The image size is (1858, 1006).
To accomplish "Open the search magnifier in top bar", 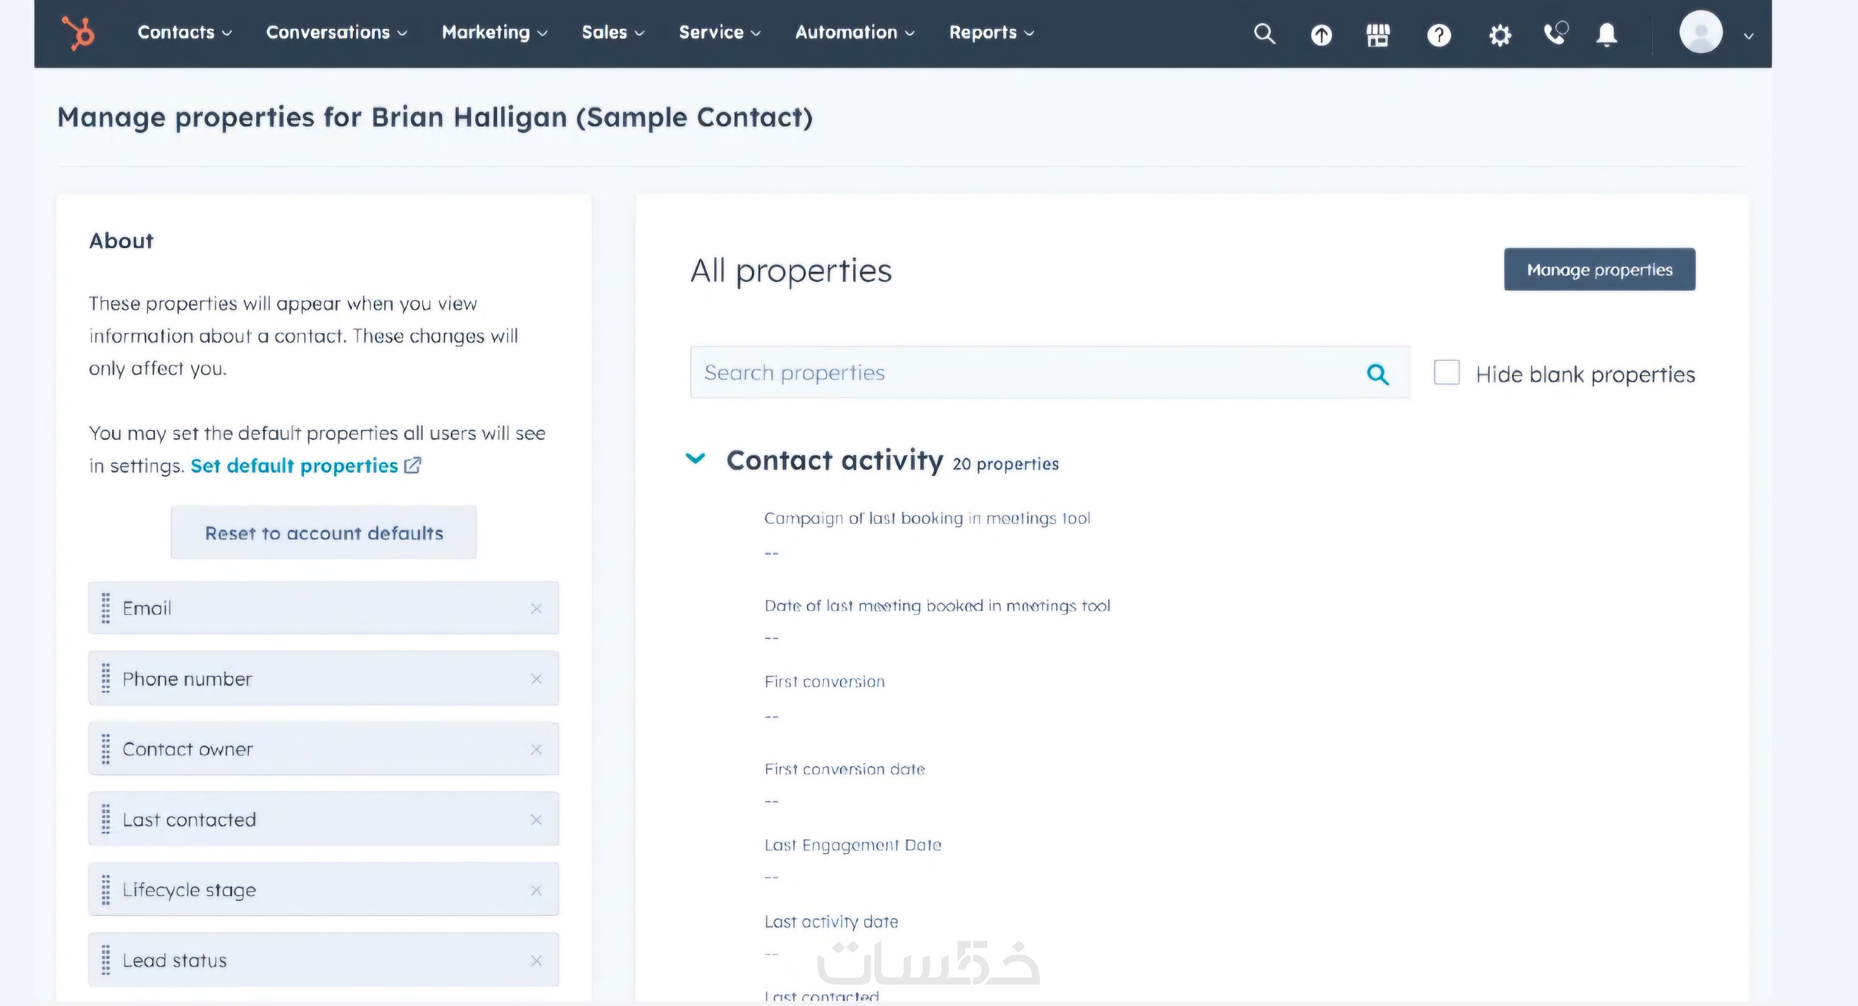I will pos(1264,34).
